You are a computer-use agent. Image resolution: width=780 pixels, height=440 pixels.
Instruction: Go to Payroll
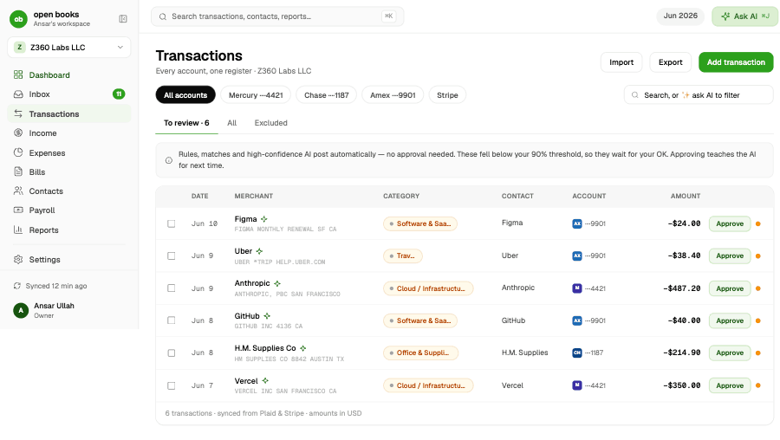pyautogui.click(x=69, y=210)
